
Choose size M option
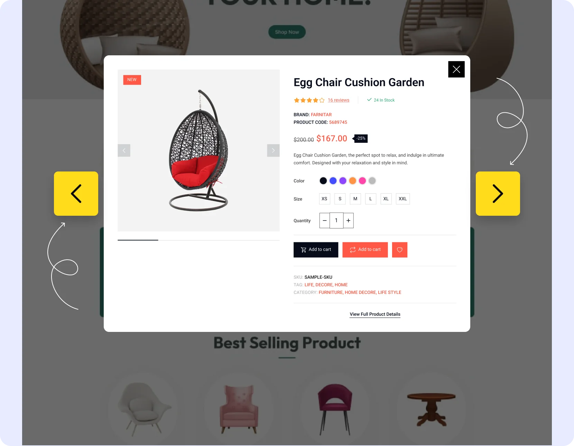click(x=355, y=199)
